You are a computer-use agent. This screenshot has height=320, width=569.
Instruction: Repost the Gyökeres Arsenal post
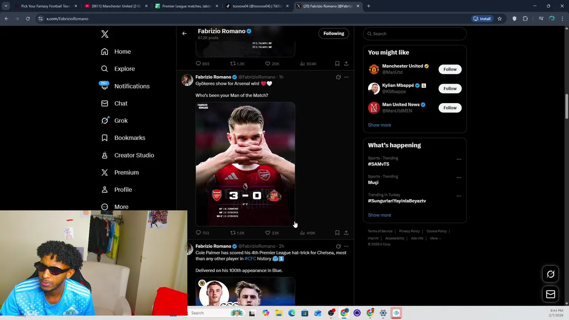237,233
